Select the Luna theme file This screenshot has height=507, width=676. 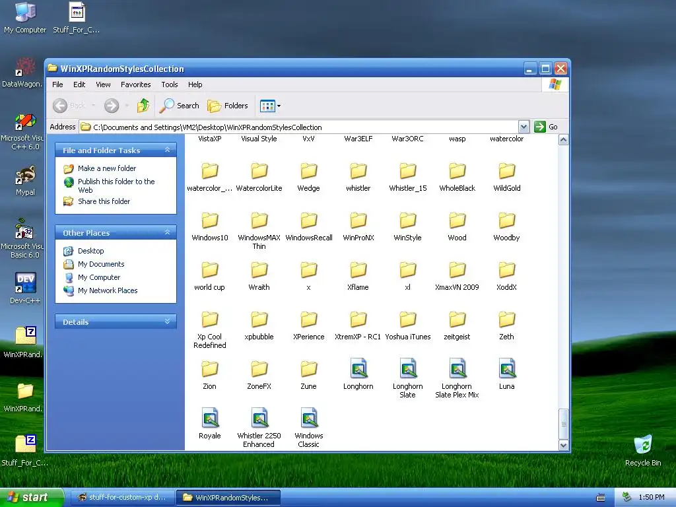point(506,374)
